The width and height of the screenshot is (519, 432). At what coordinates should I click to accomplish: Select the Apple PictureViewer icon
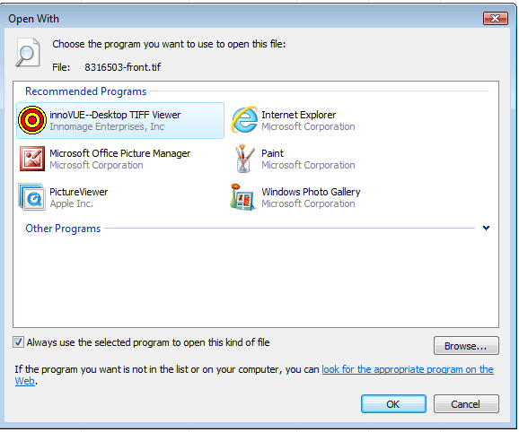pyautogui.click(x=31, y=197)
